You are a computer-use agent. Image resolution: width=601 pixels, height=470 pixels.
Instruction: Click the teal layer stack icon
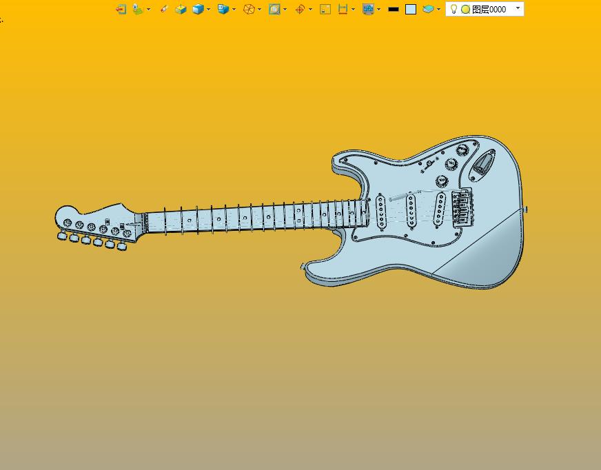pyautogui.click(x=428, y=9)
